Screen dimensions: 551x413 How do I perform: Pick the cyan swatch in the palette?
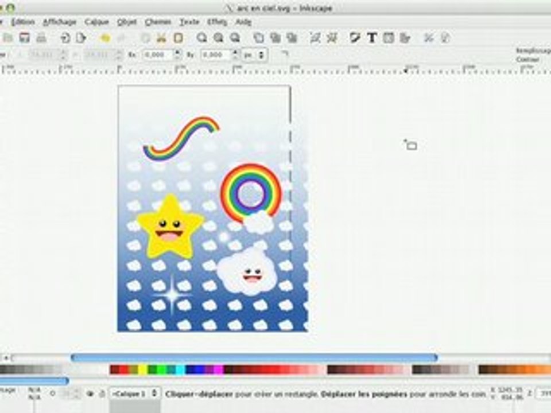(180, 370)
